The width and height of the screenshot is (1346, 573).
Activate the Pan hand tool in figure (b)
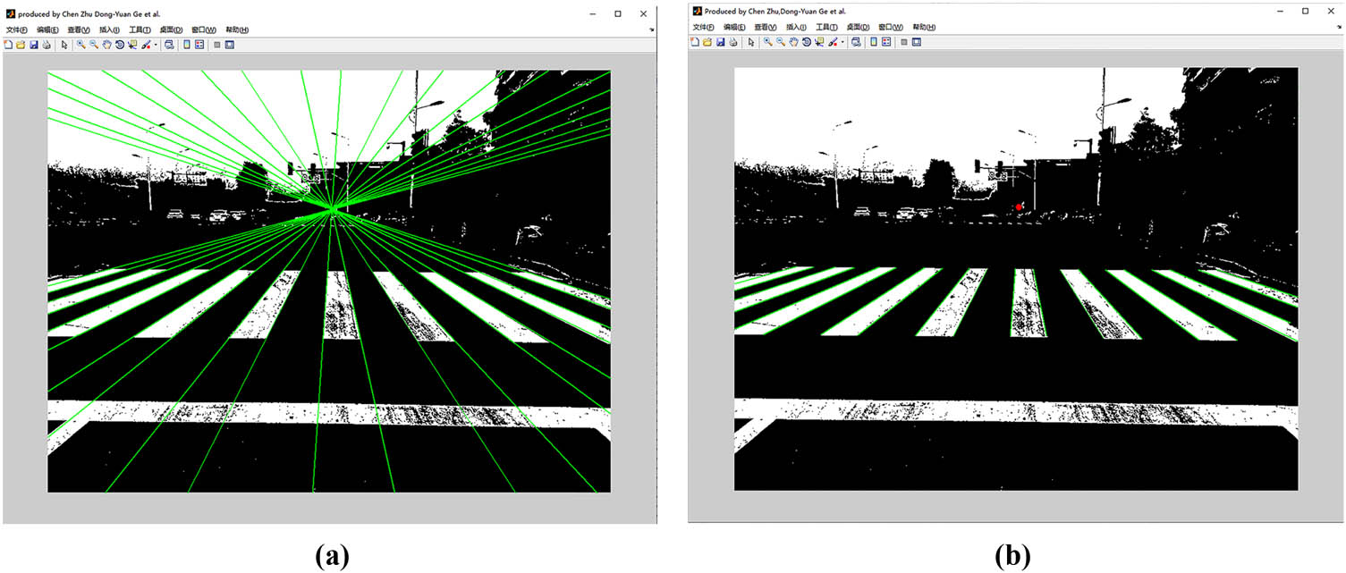pyautogui.click(x=796, y=42)
